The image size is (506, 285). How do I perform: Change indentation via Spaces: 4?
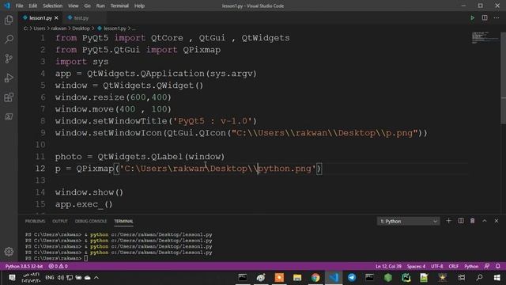click(x=416, y=266)
